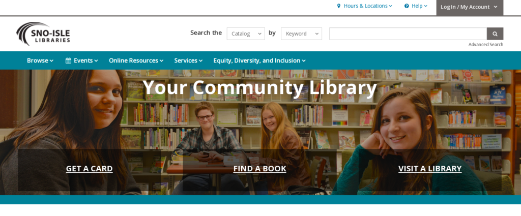Click the magnifying glass search button
Image resolution: width=521 pixels, height=216 pixels.
coord(495,34)
